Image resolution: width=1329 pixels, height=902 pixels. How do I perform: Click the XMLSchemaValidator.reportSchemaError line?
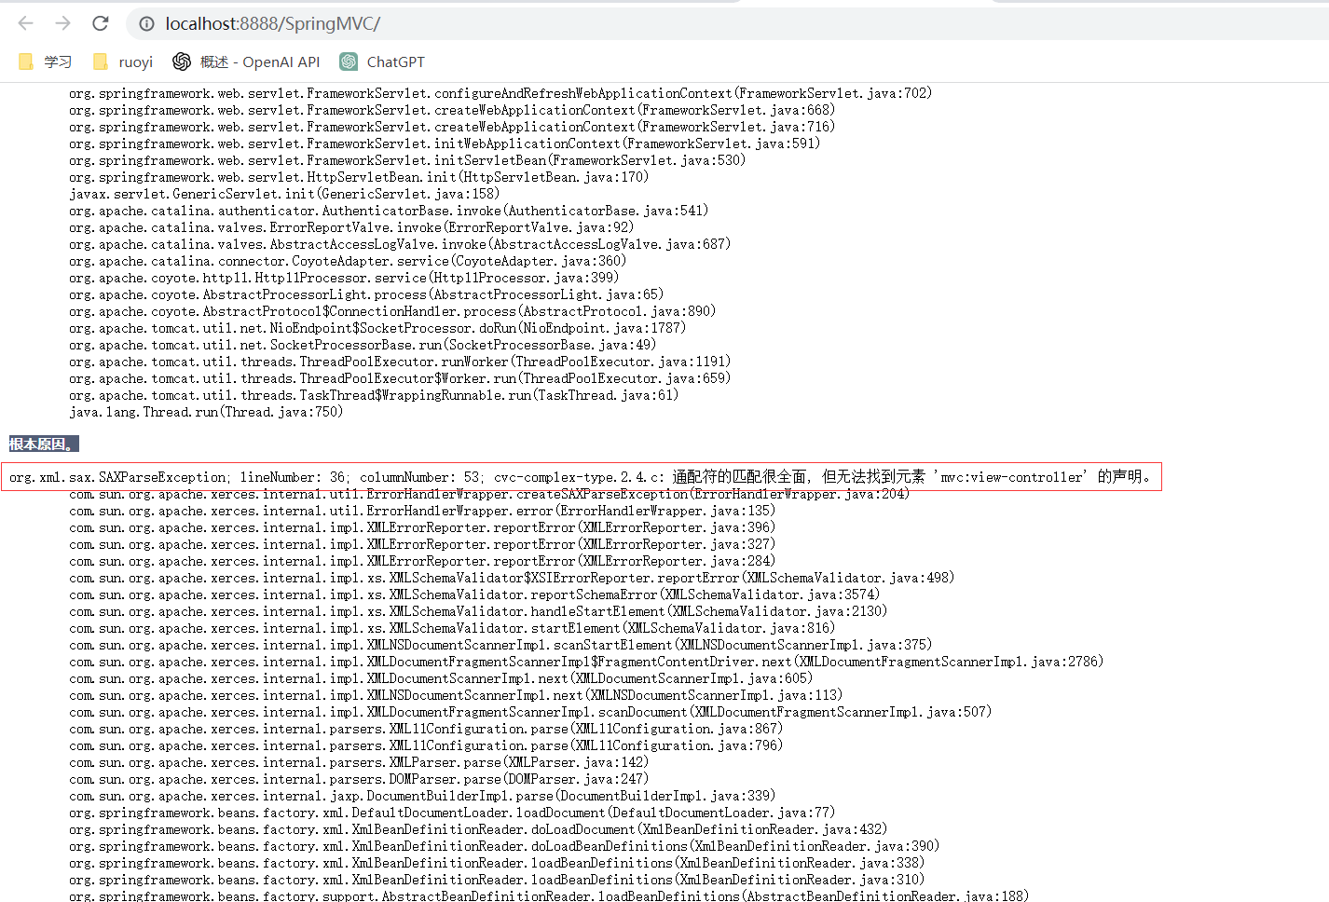click(x=474, y=594)
